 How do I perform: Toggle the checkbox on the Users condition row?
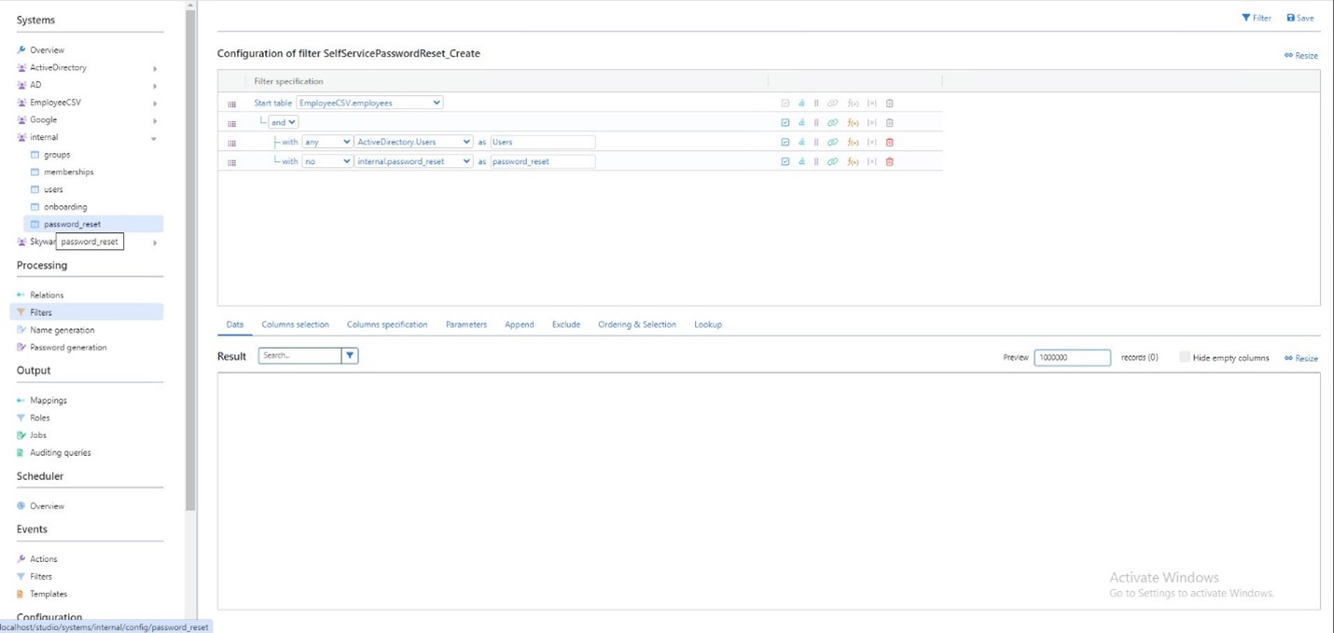pyautogui.click(x=785, y=142)
